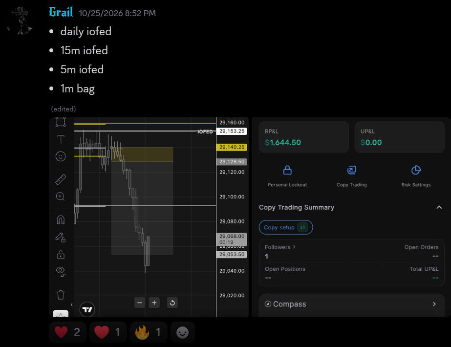451x347 pixels.
Task: Collapse the drawing toolbar side arrow
Action: tap(72, 304)
